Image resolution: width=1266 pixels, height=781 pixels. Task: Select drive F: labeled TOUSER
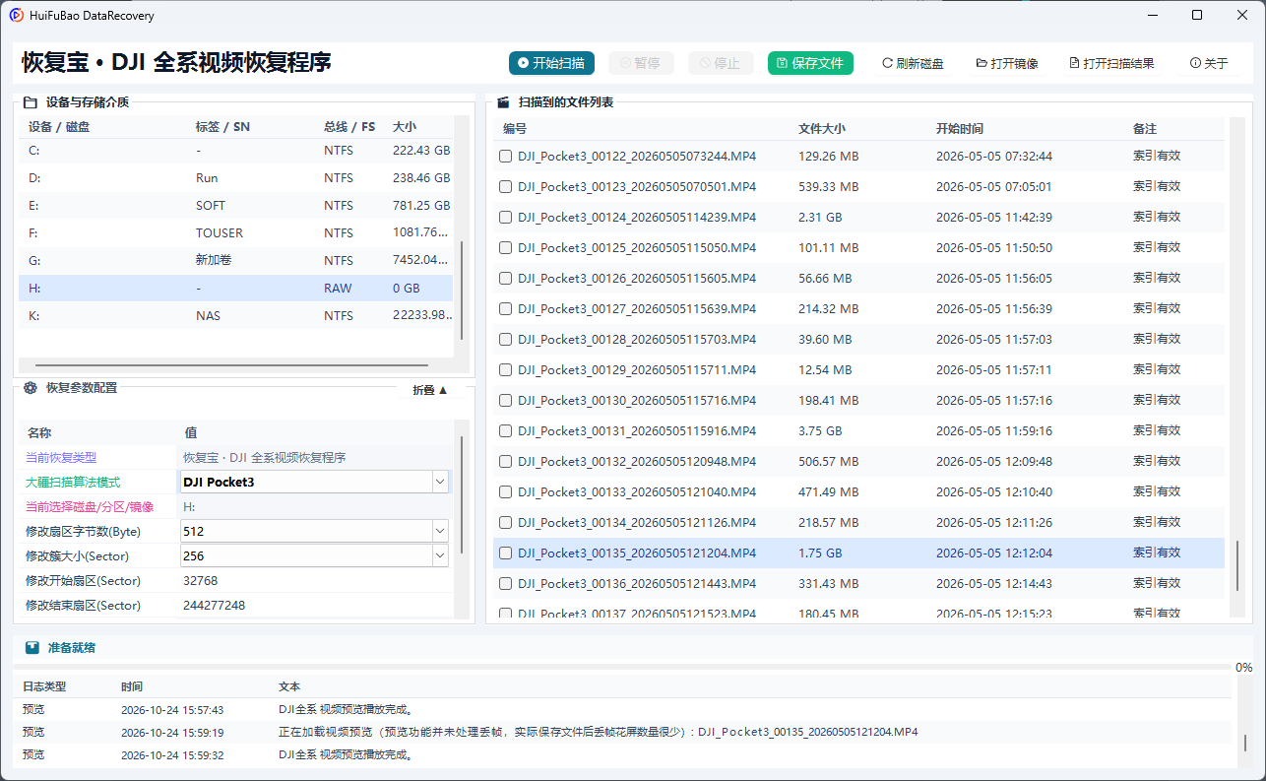(235, 233)
